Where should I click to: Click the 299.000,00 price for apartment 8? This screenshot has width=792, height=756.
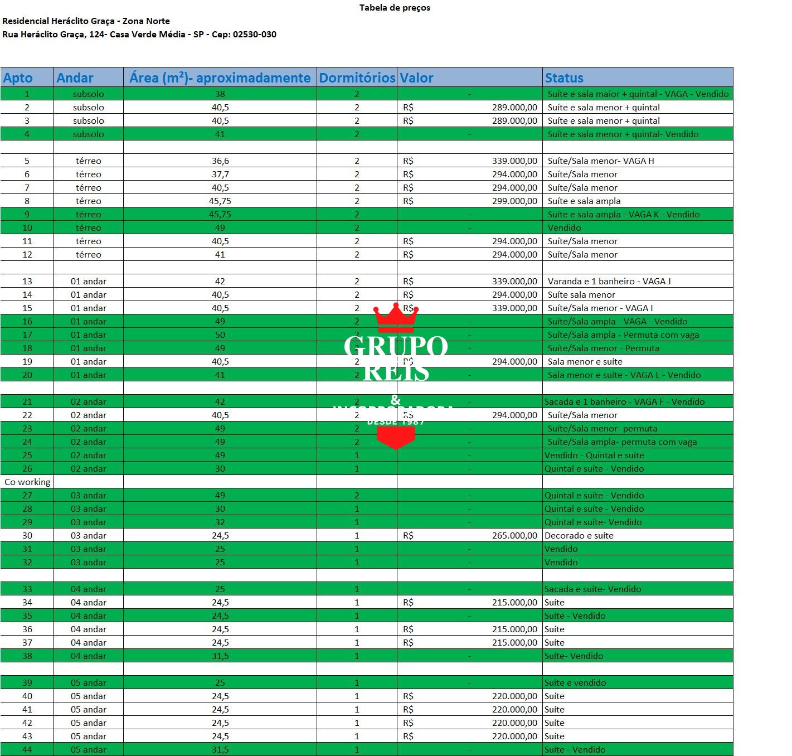(514, 201)
